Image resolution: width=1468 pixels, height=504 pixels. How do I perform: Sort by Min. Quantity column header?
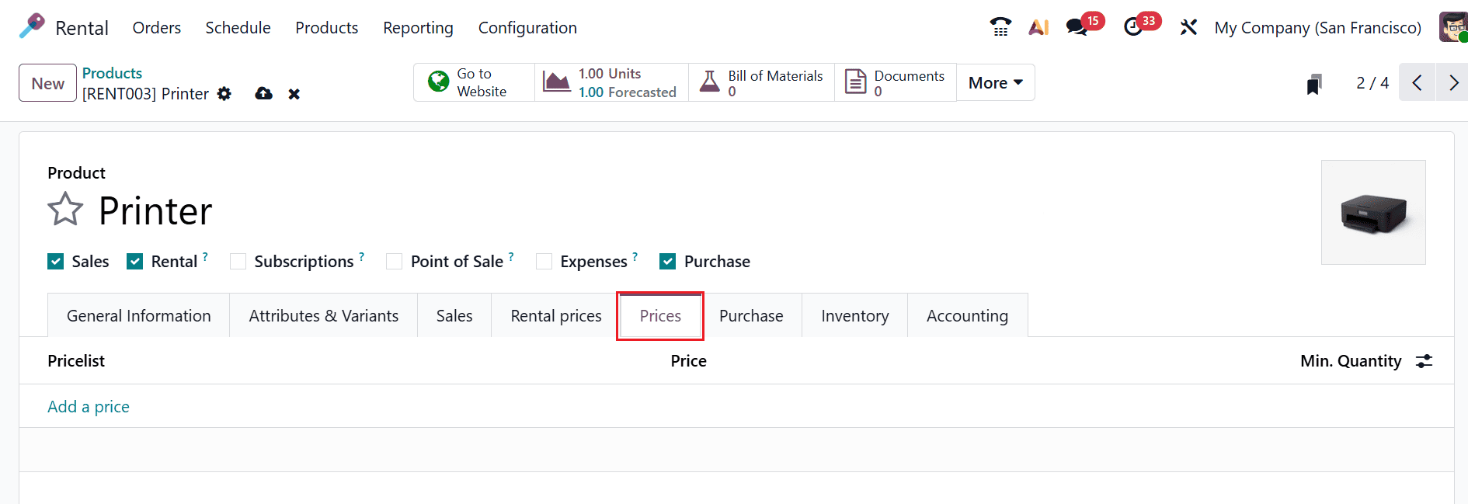click(1351, 361)
